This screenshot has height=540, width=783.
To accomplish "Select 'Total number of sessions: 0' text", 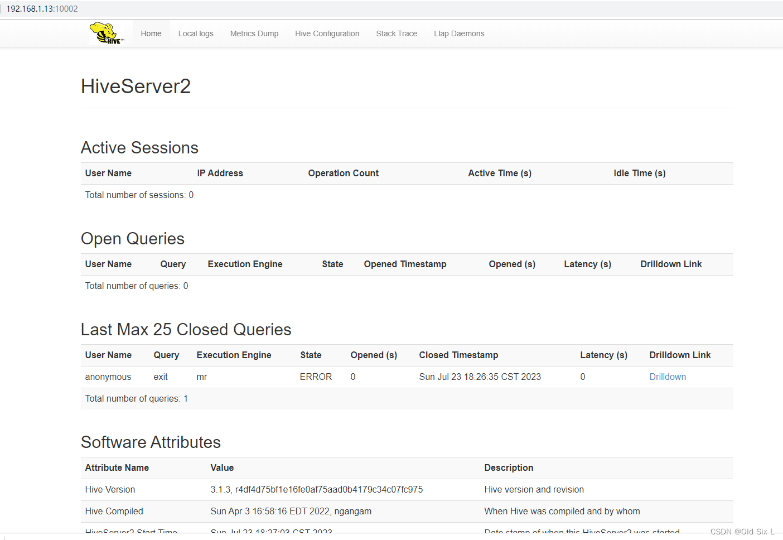I will (x=139, y=195).
